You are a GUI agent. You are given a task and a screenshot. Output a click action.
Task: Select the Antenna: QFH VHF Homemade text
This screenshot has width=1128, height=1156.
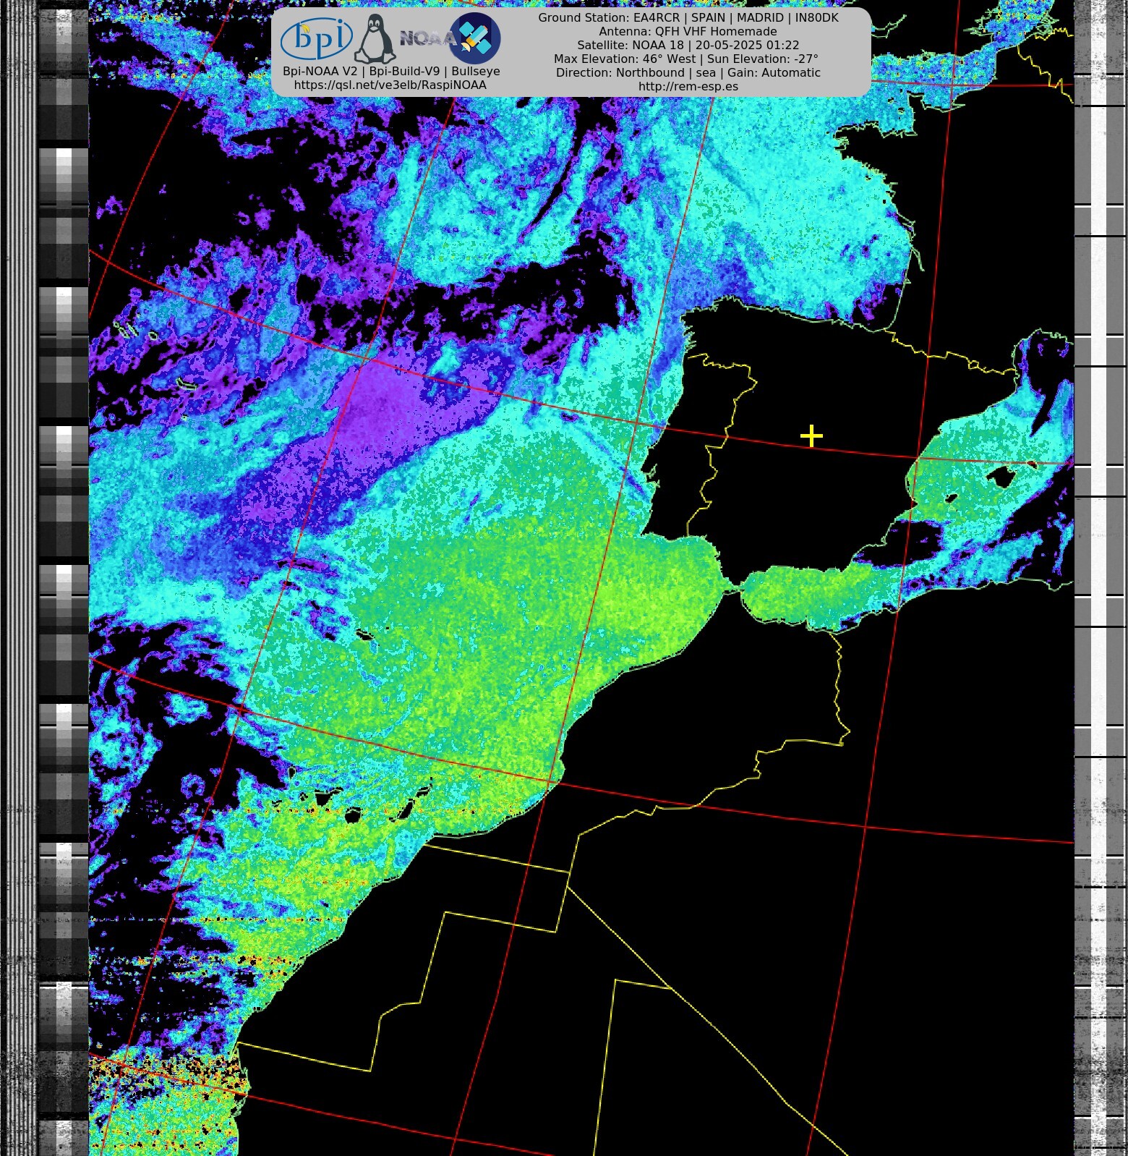pyautogui.click(x=688, y=31)
